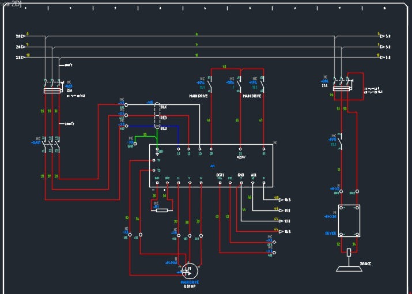
Task: Select the ground symbol inside drive box
Action: pyautogui.click(x=157, y=153)
